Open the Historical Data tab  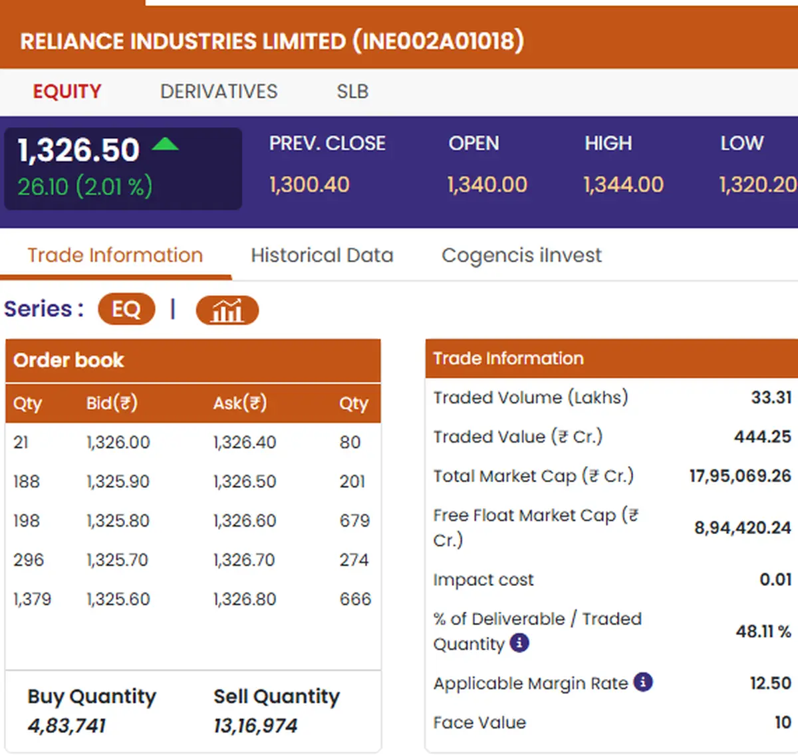322,255
